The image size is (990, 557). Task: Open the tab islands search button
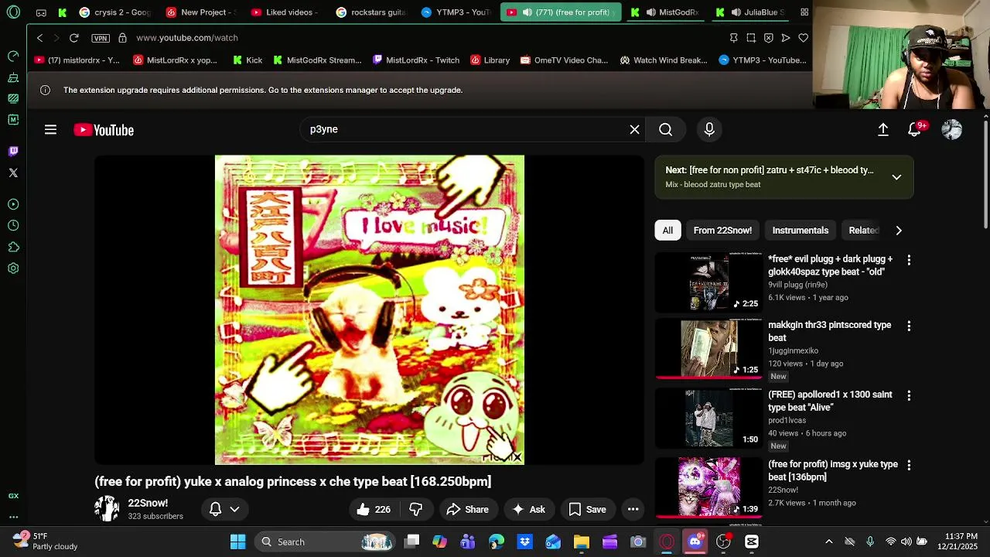point(804,12)
